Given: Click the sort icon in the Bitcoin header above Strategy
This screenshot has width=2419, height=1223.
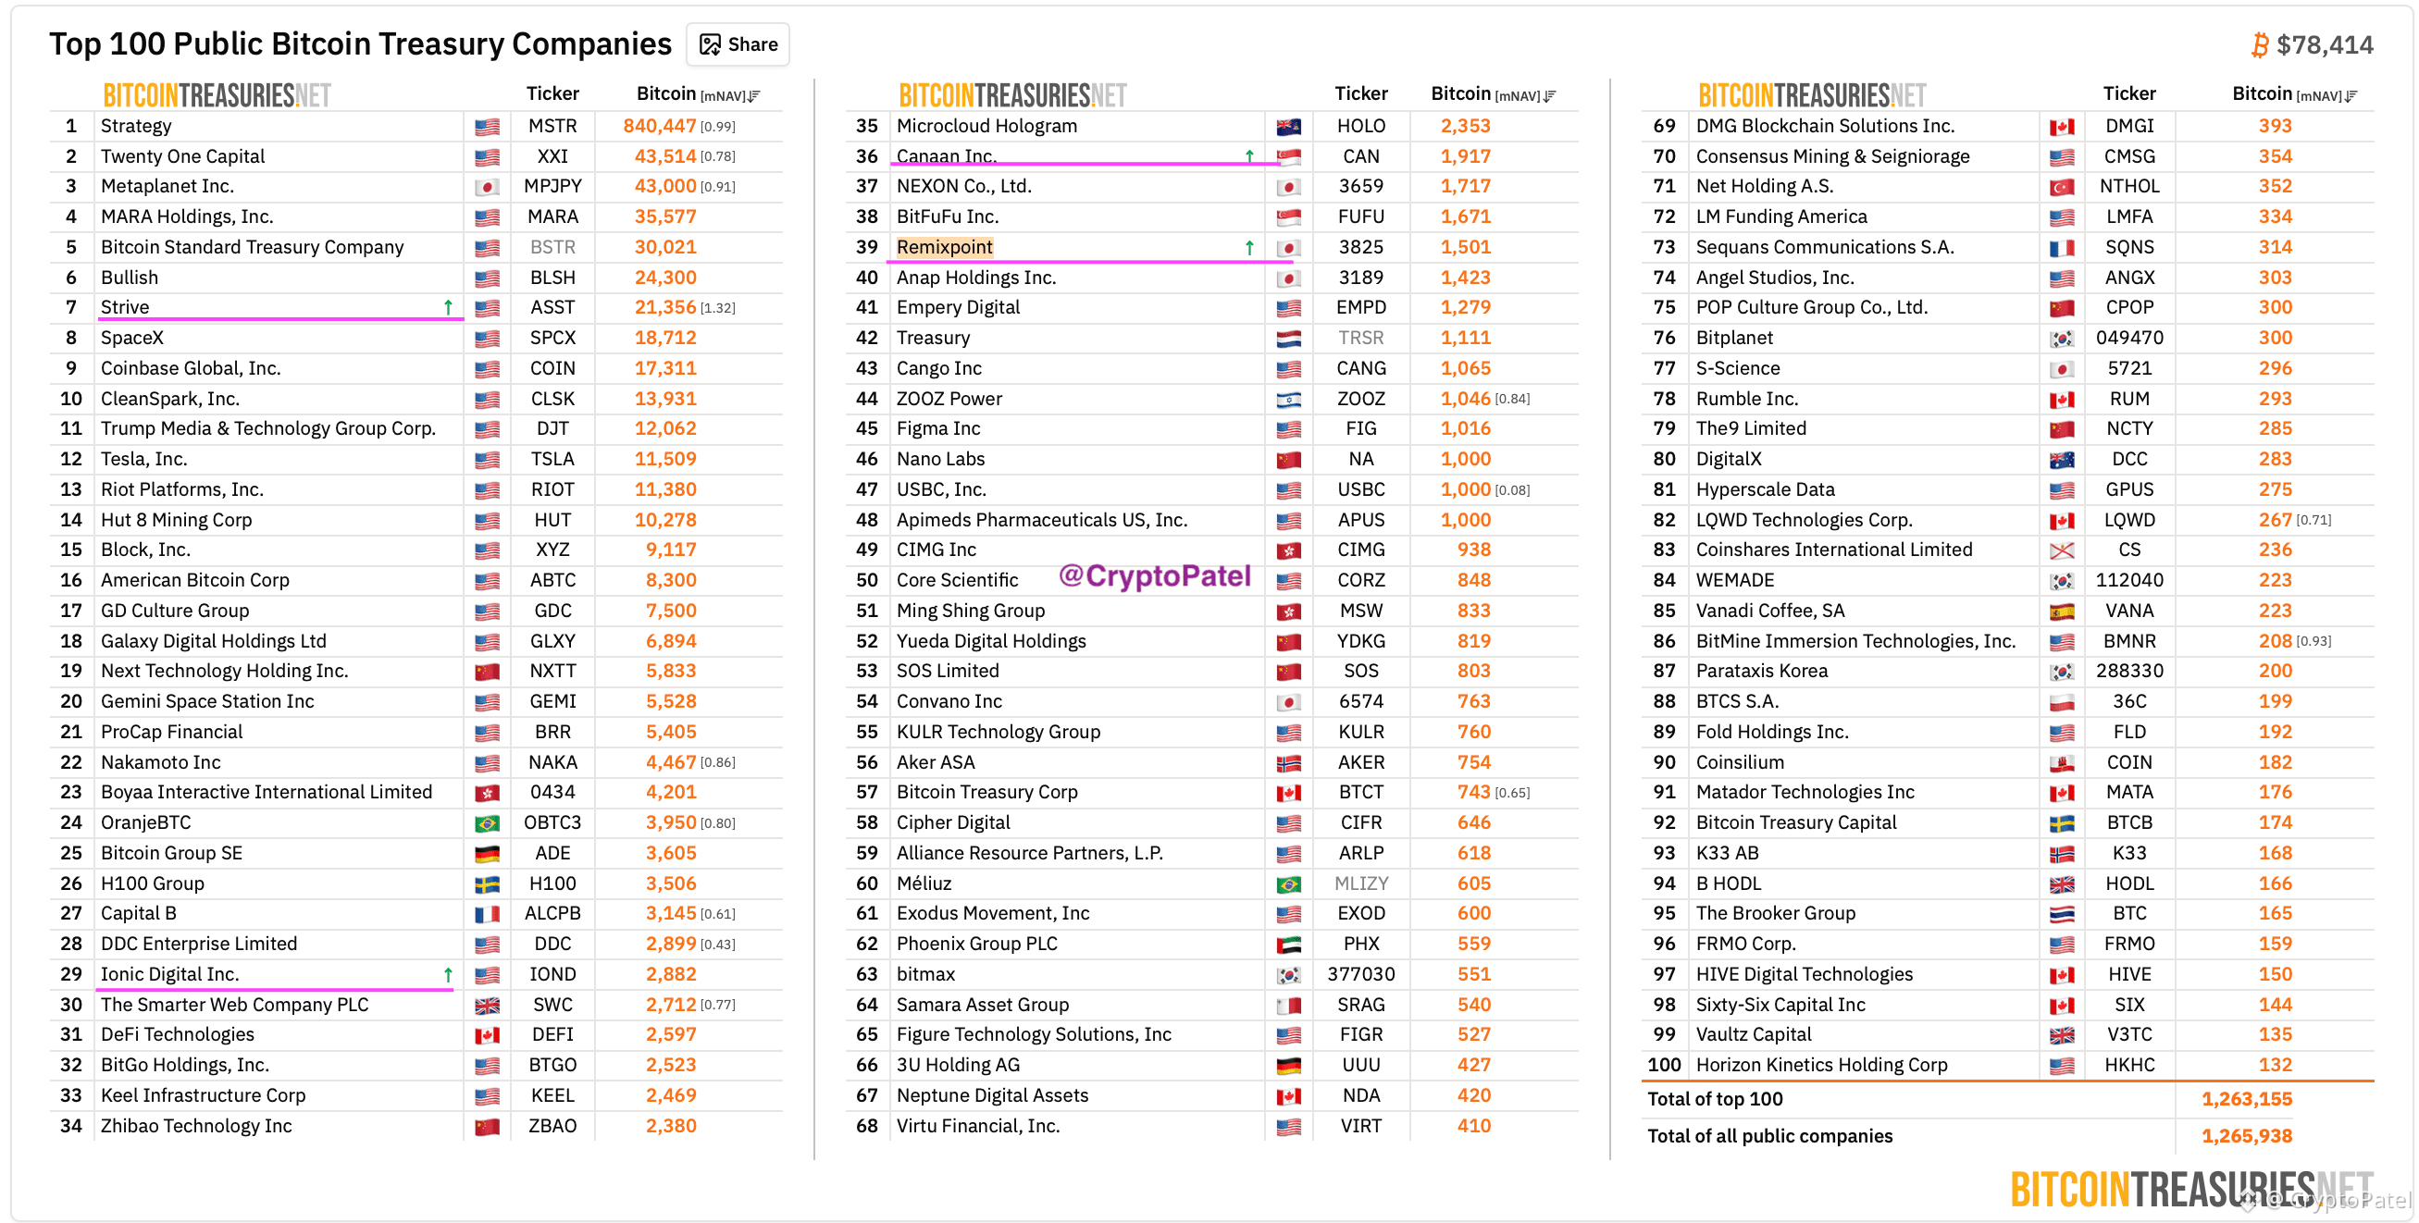Looking at the screenshot, I should 754,95.
